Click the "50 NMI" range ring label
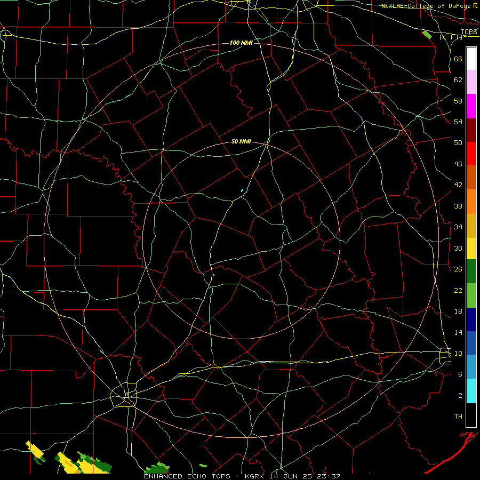 (x=241, y=141)
